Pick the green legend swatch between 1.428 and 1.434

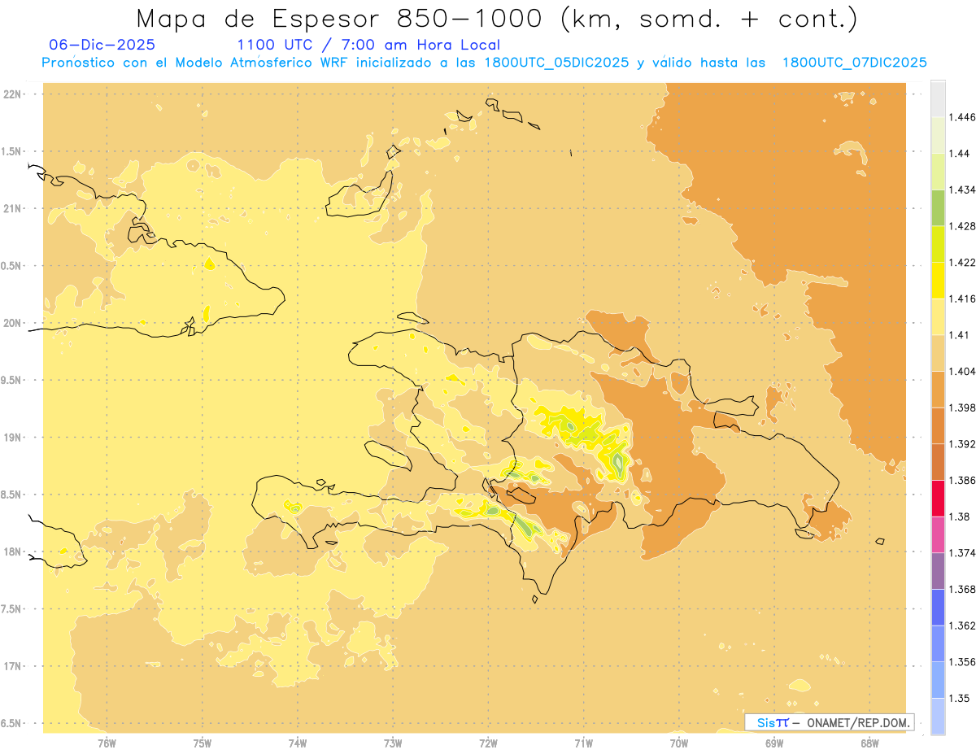(x=938, y=207)
